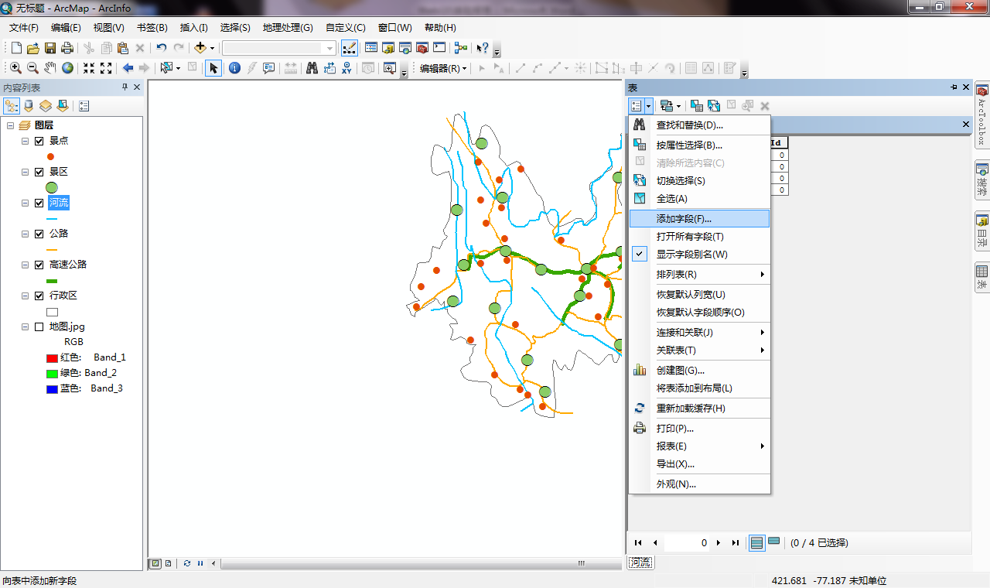Open the 地理处理(G) menu

point(288,28)
